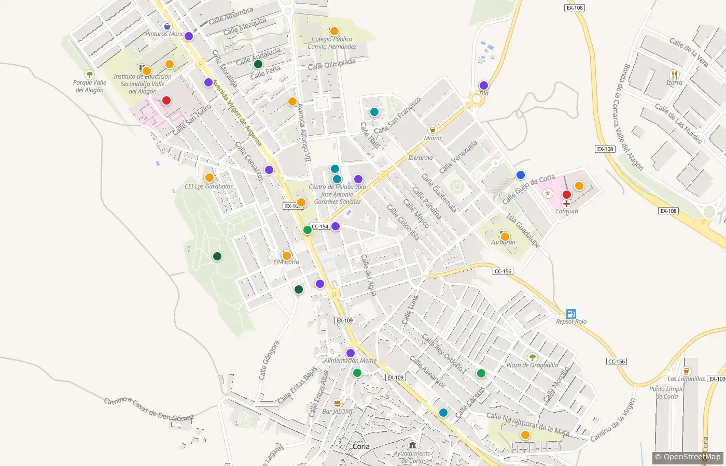Viewport: 726px width, 466px height.
Task: Select the purple marker at Dia
Action: click(x=484, y=85)
